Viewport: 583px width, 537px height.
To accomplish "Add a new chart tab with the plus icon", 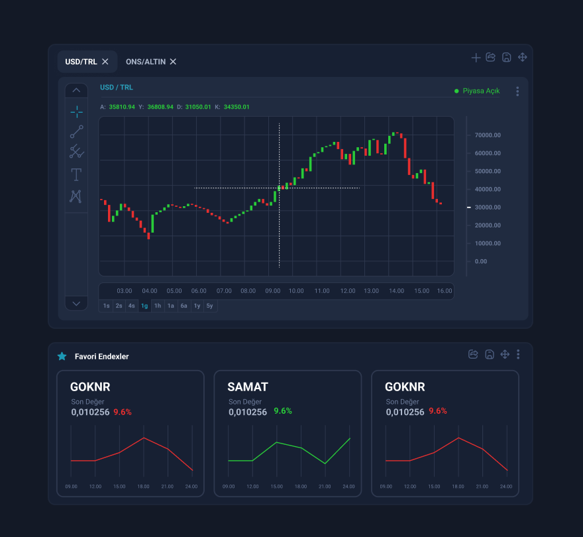I will (476, 58).
